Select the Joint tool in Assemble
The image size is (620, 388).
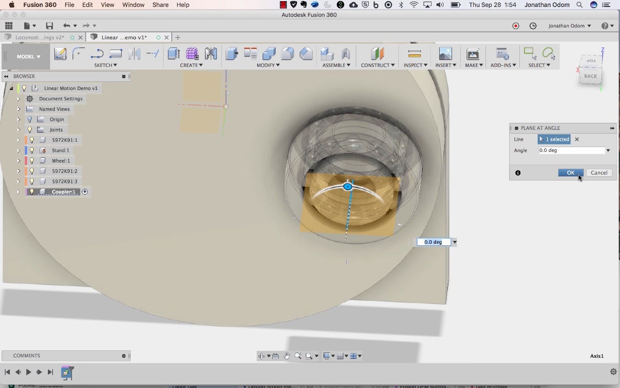pos(346,53)
